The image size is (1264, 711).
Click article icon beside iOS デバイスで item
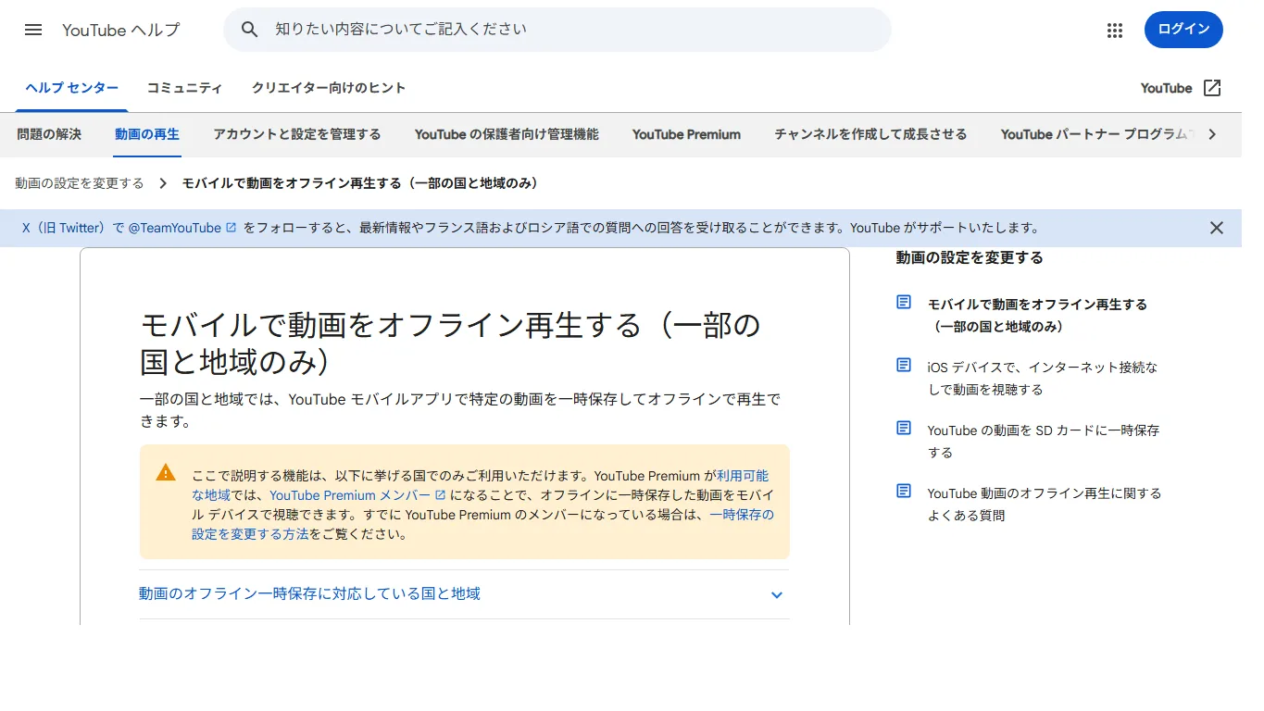coord(904,366)
